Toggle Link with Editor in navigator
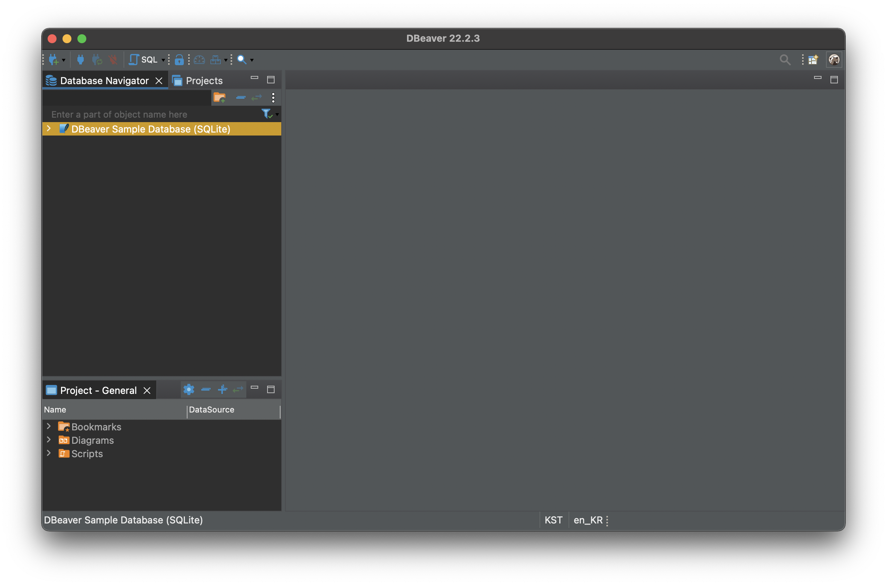The image size is (887, 586). click(257, 98)
